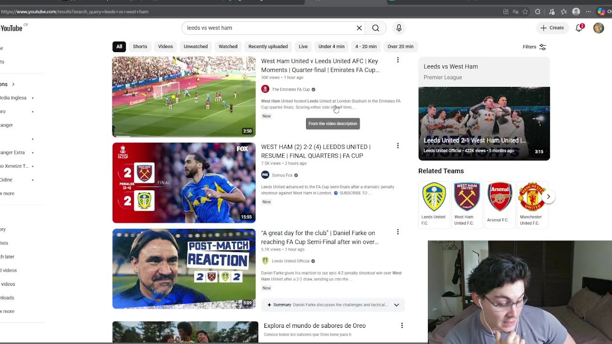
Task: Open the Somos Fox channel name
Action: pos(282,175)
